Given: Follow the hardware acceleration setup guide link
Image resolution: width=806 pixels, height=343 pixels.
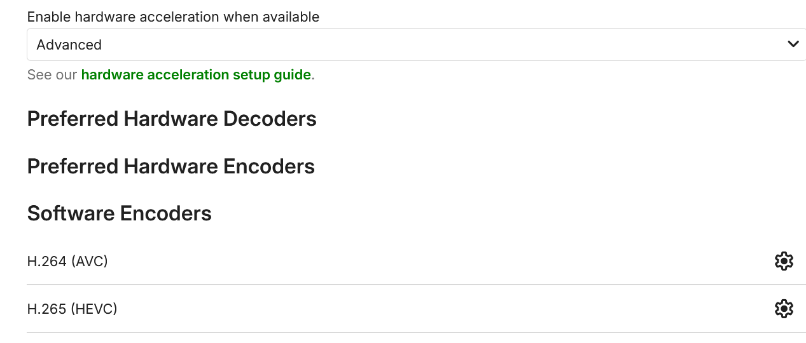Looking at the screenshot, I should 196,75.
